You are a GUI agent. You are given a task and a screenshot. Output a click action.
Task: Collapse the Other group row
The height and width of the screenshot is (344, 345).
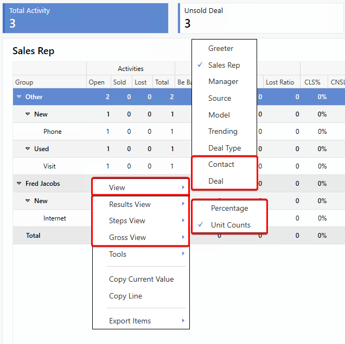click(19, 97)
